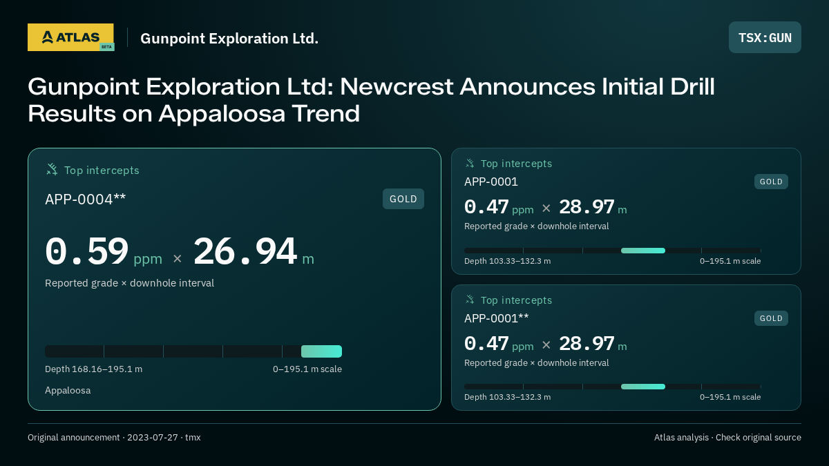Click the ATLAS logo badge

click(70, 37)
